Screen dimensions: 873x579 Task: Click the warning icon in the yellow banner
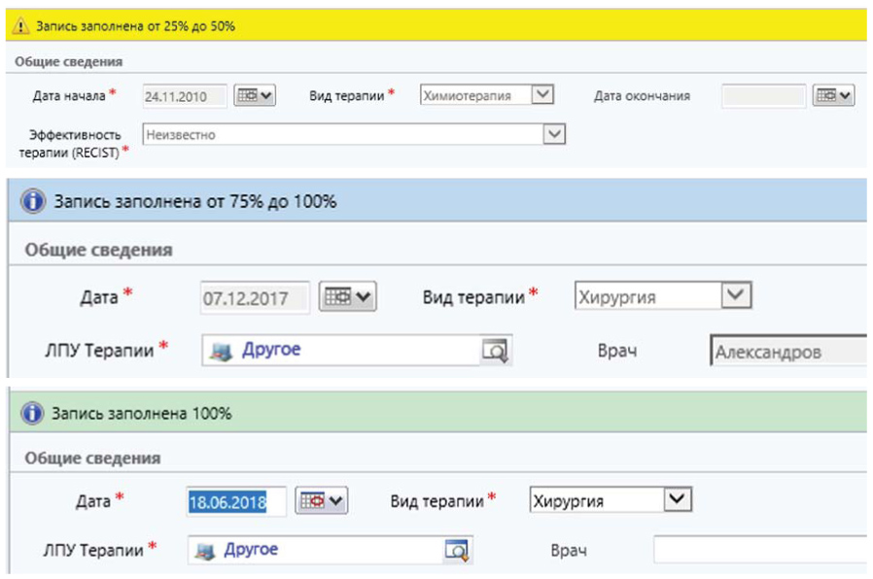coord(21,26)
